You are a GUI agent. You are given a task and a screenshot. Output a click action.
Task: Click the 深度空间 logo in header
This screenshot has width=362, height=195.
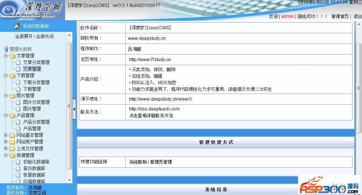coord(32,10)
